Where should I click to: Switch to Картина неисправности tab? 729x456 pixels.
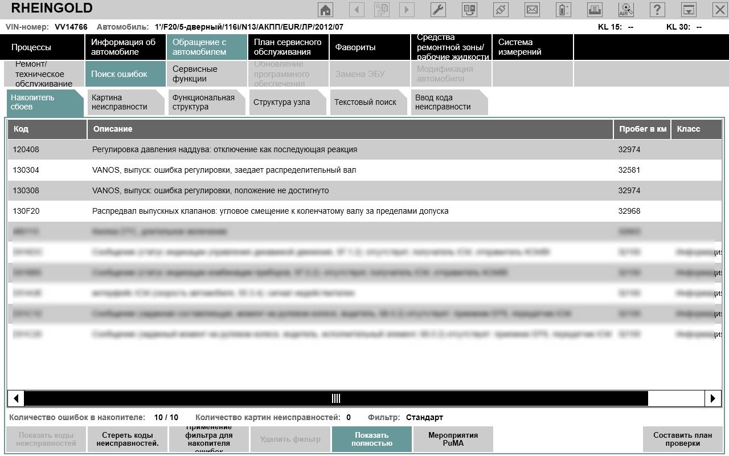click(x=125, y=103)
